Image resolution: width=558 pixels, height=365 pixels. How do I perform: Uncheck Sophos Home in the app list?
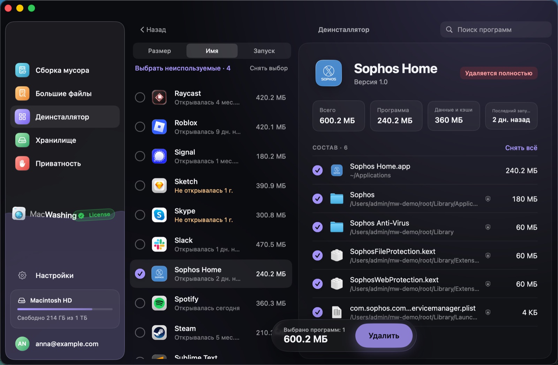140,274
